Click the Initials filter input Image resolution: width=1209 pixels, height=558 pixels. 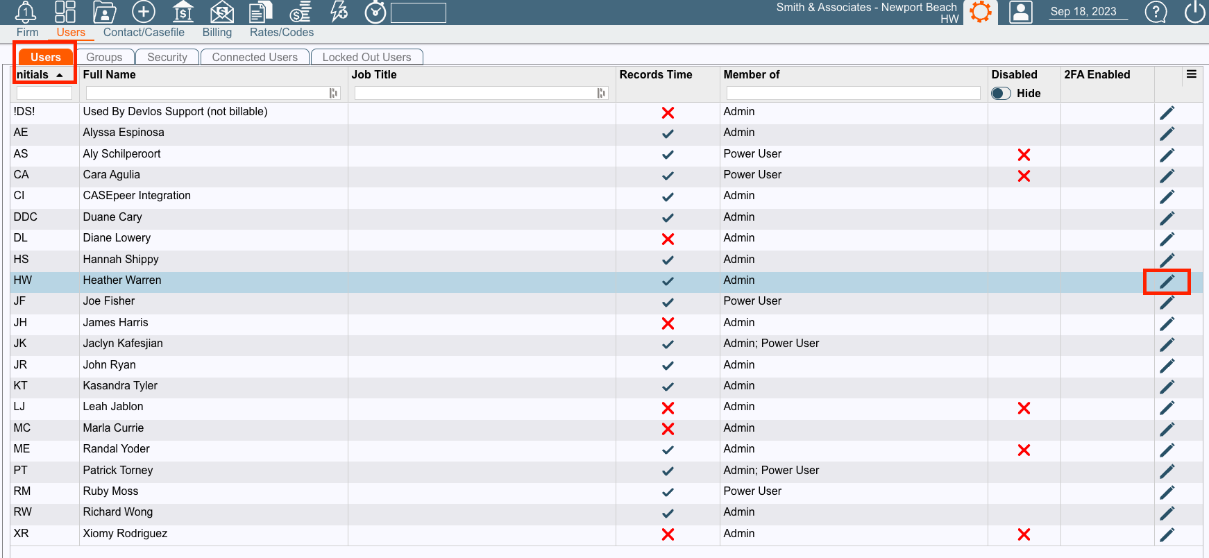(44, 93)
